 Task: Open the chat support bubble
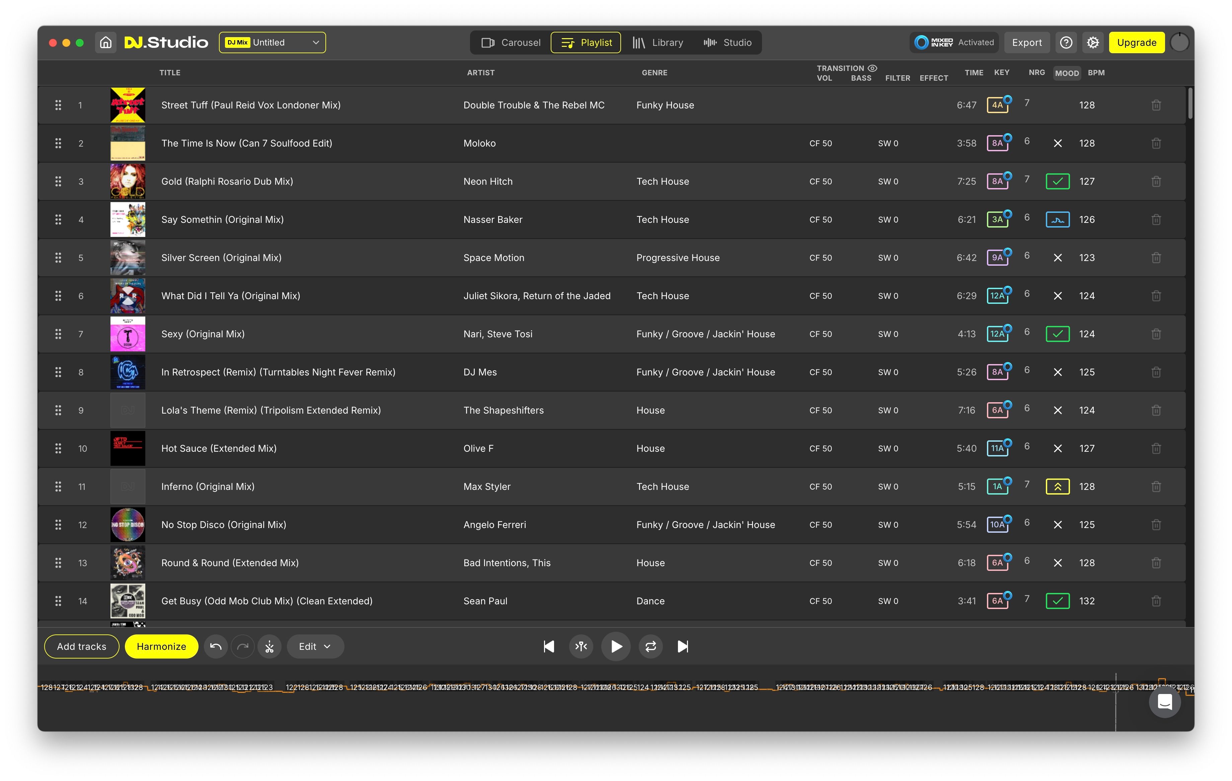click(1165, 702)
